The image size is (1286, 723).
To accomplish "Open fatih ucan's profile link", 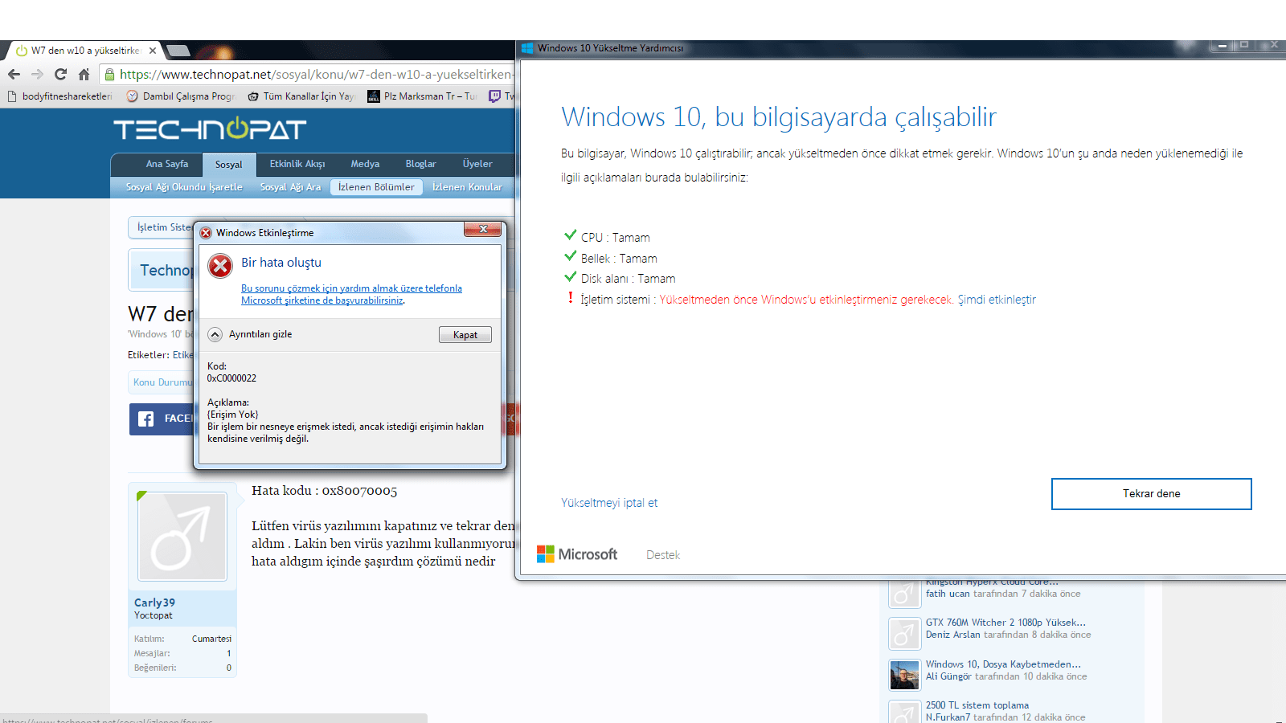I will (x=948, y=594).
